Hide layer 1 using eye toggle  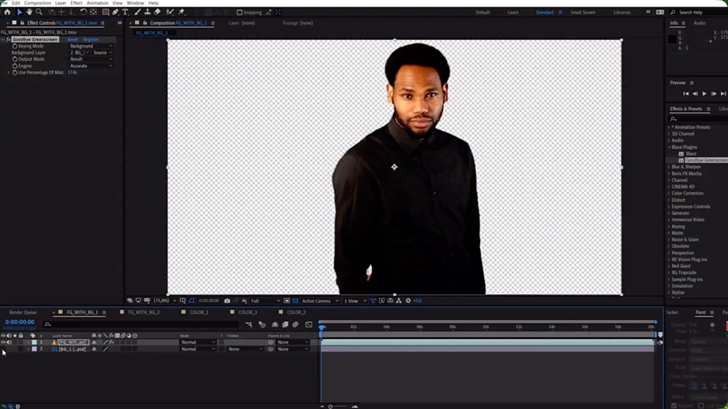click(3, 342)
